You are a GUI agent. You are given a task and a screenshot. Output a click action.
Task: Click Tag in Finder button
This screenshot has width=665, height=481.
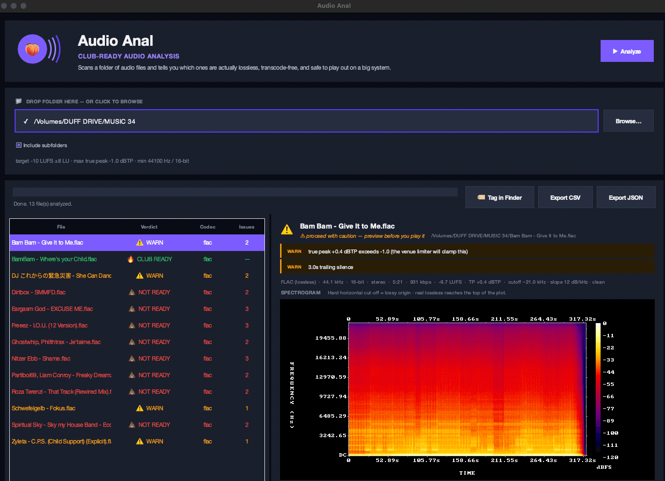point(500,197)
